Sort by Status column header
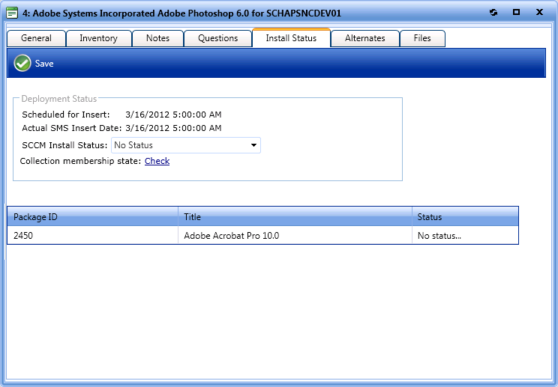Viewport: 558px width, 387px height. pyautogui.click(x=465, y=216)
